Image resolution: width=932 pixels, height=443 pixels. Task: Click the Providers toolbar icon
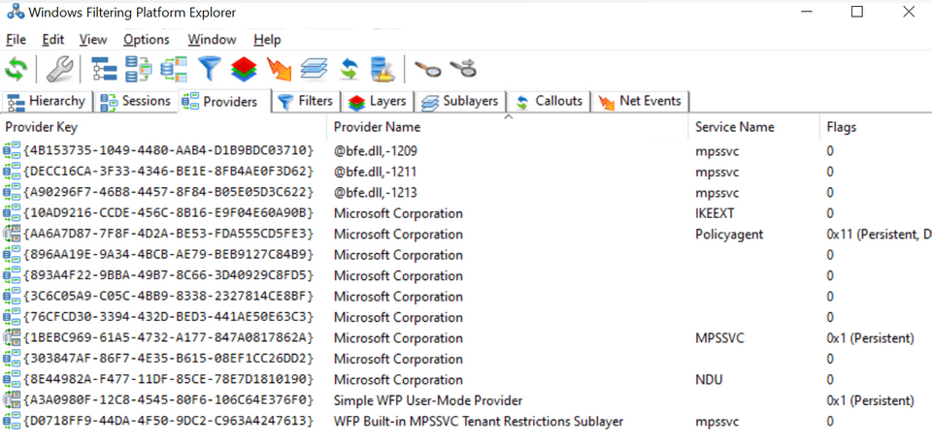[174, 70]
